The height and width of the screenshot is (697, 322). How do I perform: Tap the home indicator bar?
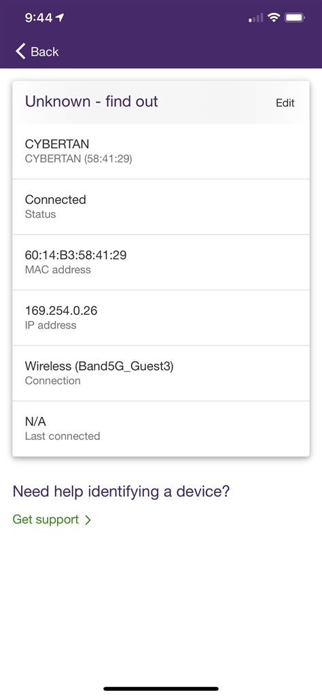161,689
